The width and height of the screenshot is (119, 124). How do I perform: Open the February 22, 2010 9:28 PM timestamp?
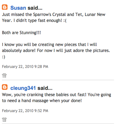tap(25, 67)
